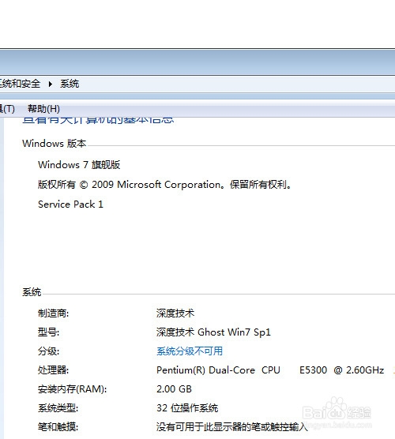Open the 系统分级不可用 link
This screenshot has width=395, height=439.
(x=190, y=351)
